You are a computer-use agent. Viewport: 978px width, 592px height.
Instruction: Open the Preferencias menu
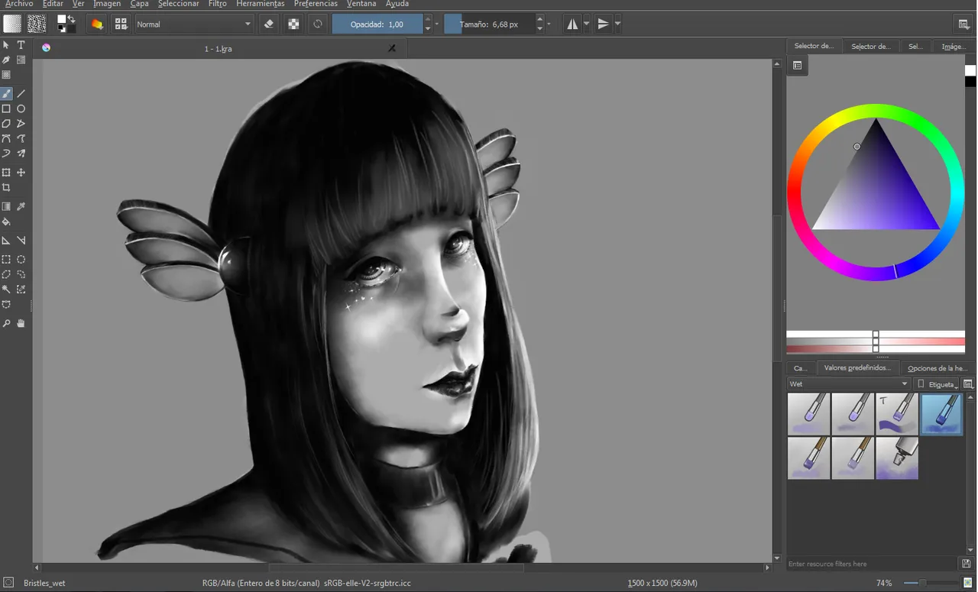point(316,4)
